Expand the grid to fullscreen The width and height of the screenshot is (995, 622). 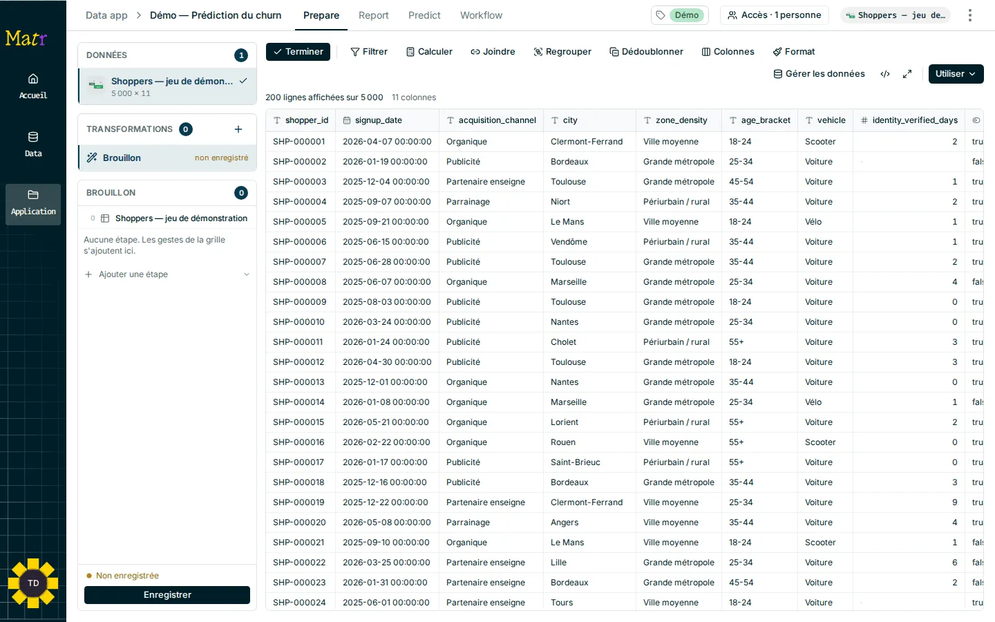click(907, 74)
